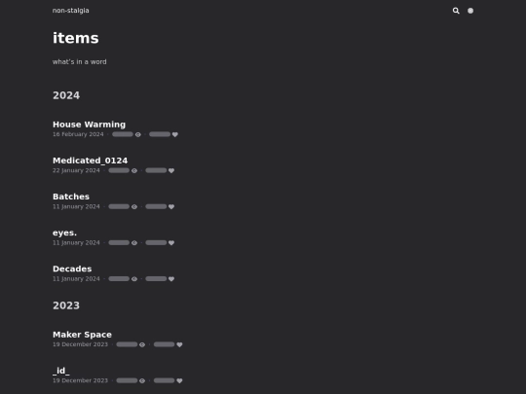Open the Decades post
526x394 pixels.
72,269
